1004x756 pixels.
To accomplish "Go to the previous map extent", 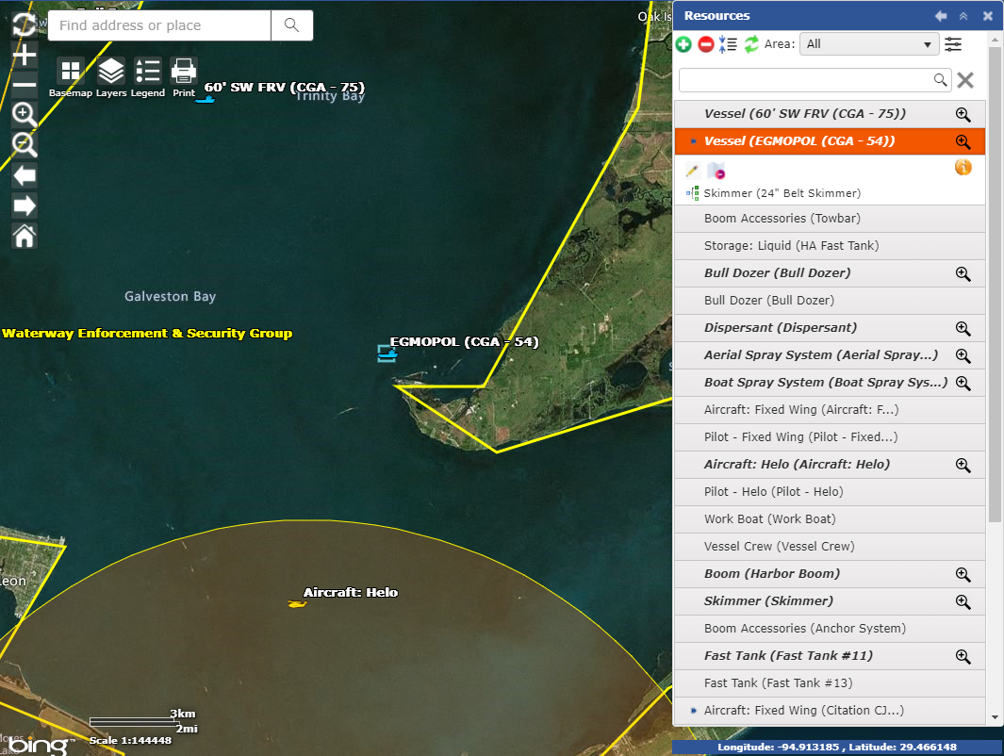I will click(x=25, y=175).
